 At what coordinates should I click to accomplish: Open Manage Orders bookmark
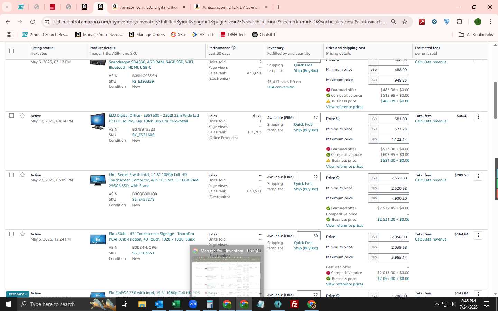tap(147, 35)
